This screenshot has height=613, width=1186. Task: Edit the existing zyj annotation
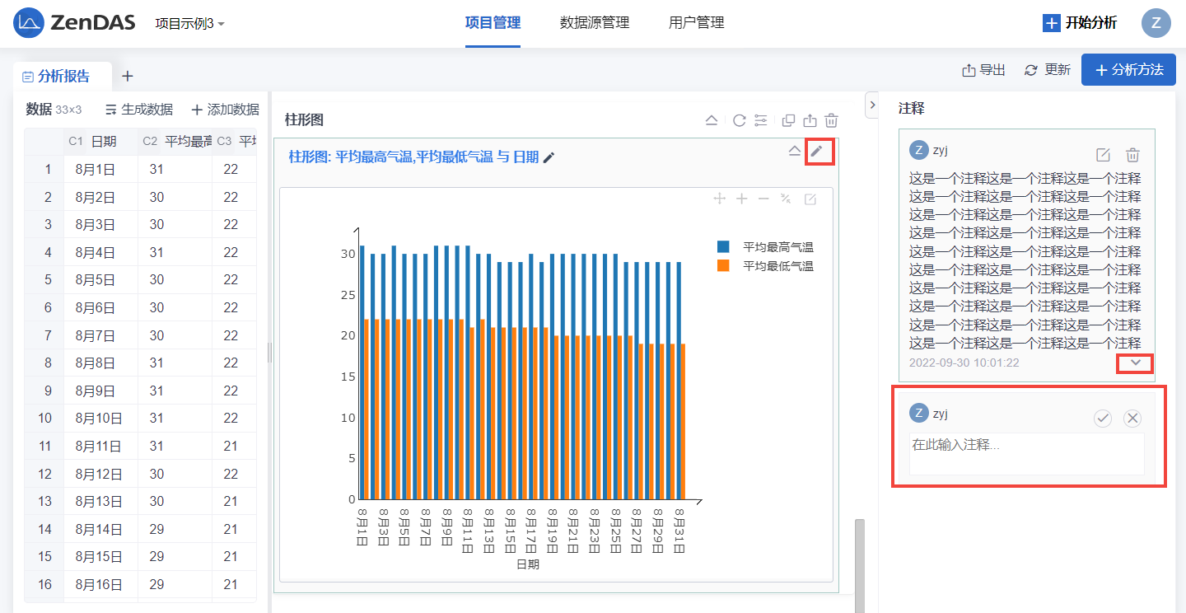[1103, 155]
